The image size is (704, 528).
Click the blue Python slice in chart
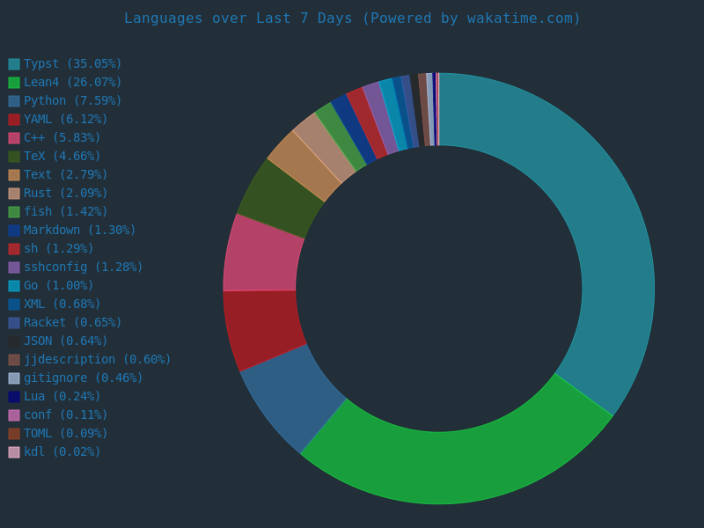click(x=295, y=396)
